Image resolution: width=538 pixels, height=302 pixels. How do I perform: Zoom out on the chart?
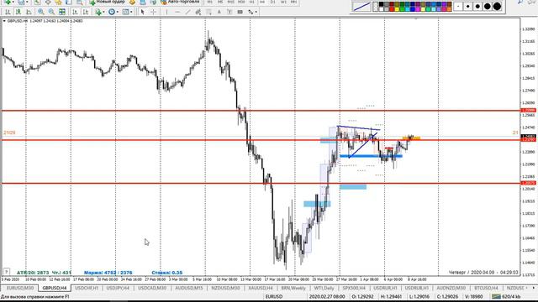[51, 12]
